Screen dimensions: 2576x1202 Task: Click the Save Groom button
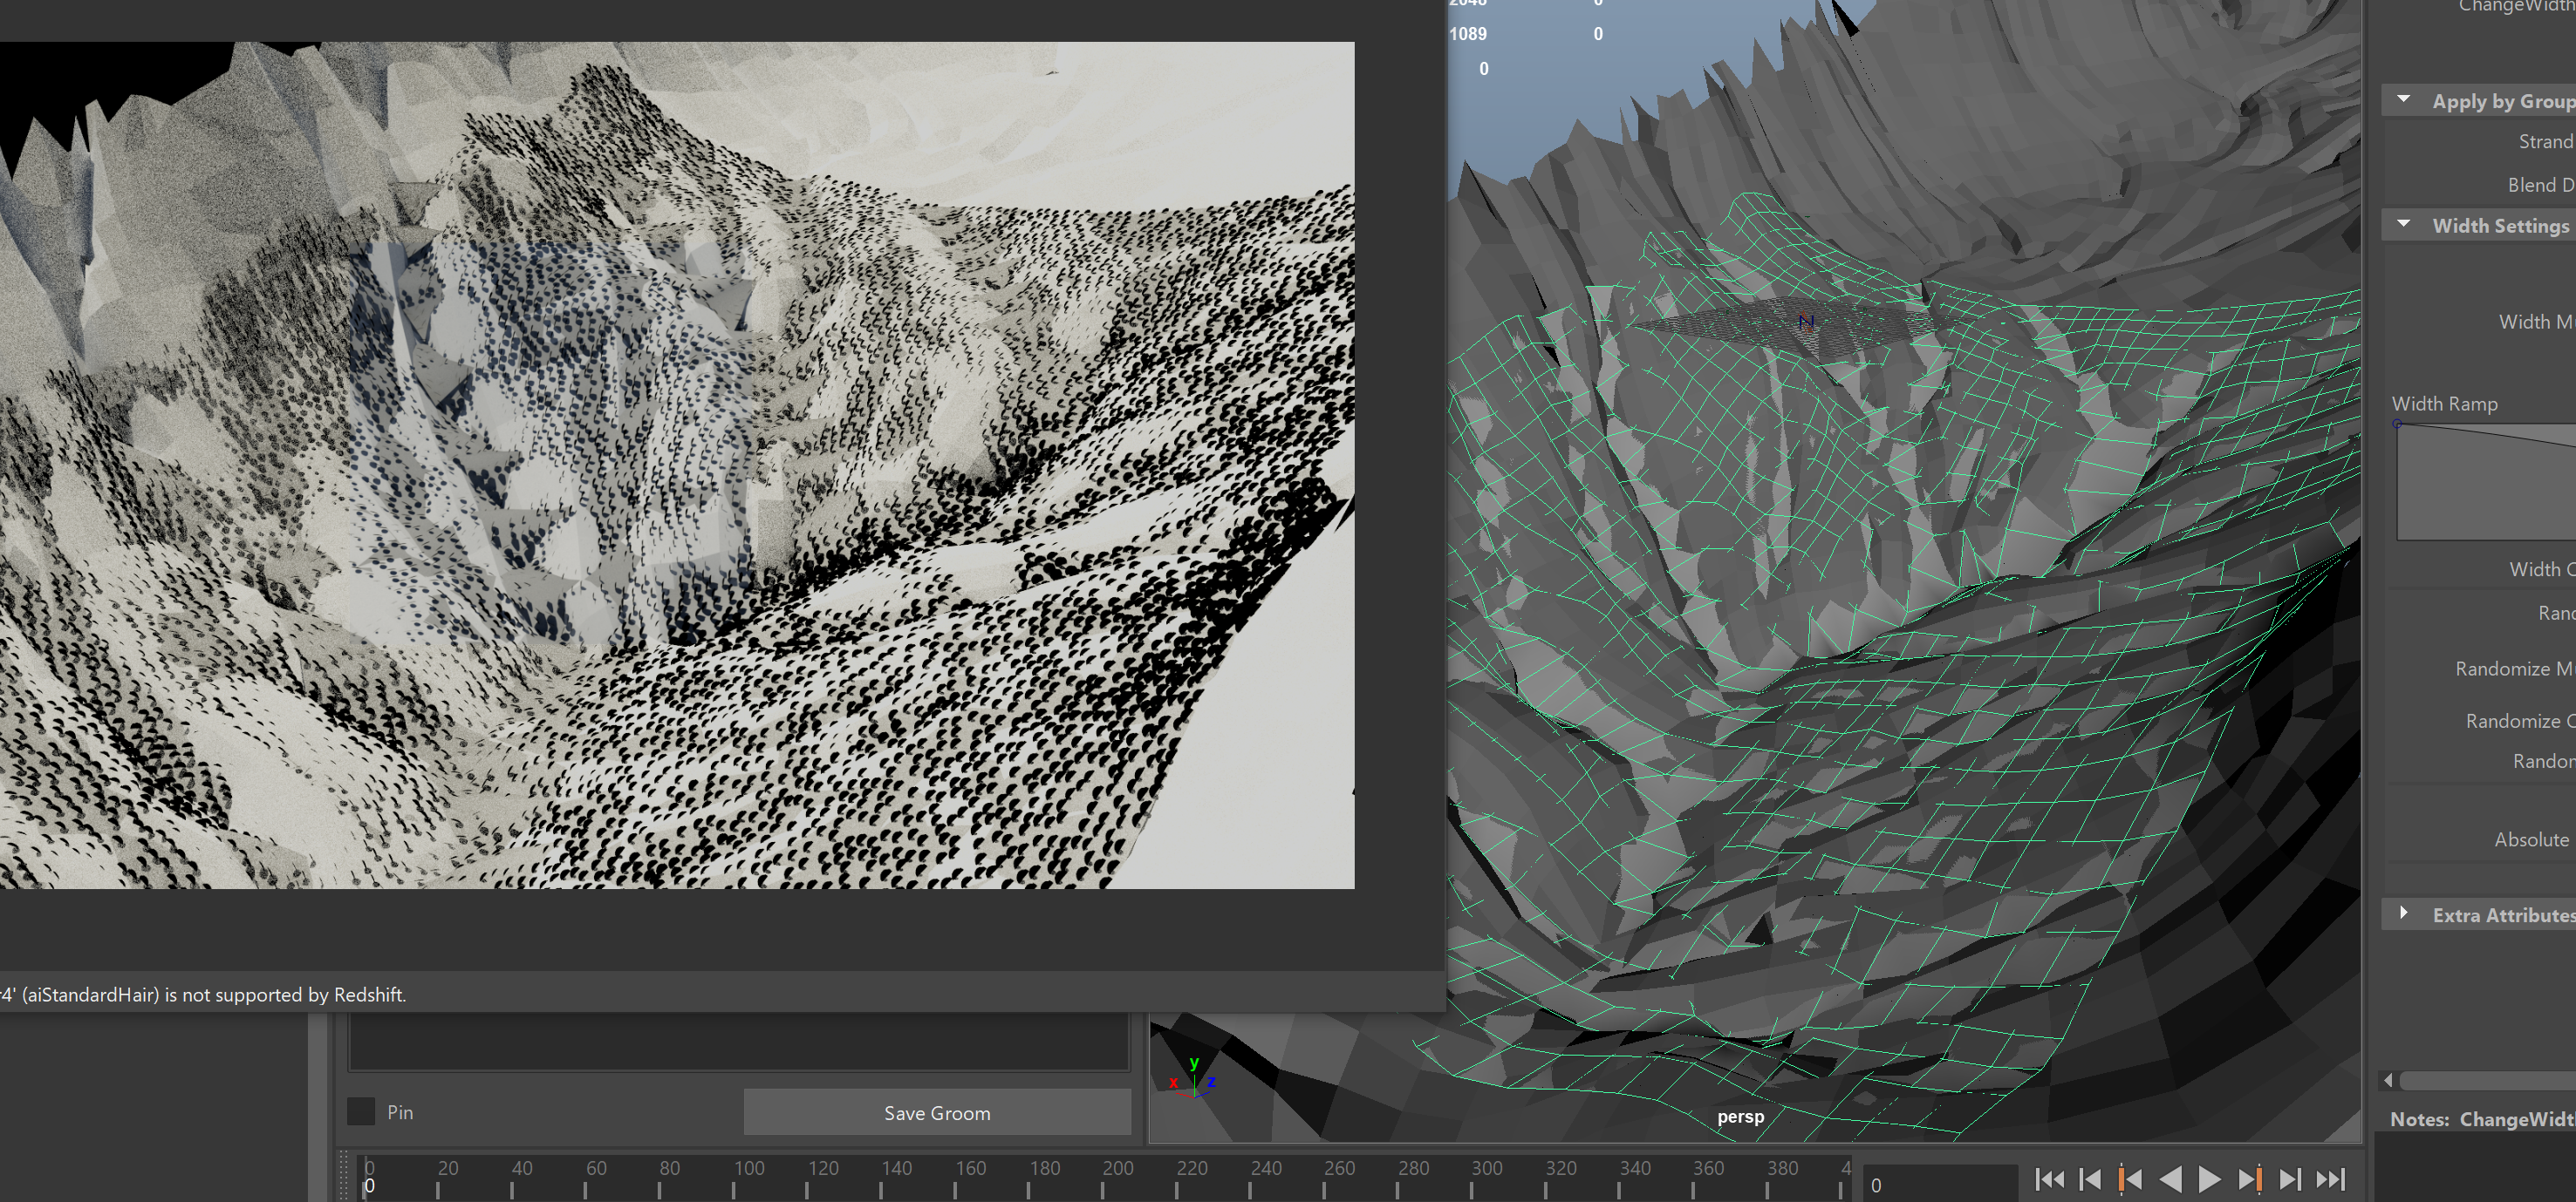(936, 1112)
